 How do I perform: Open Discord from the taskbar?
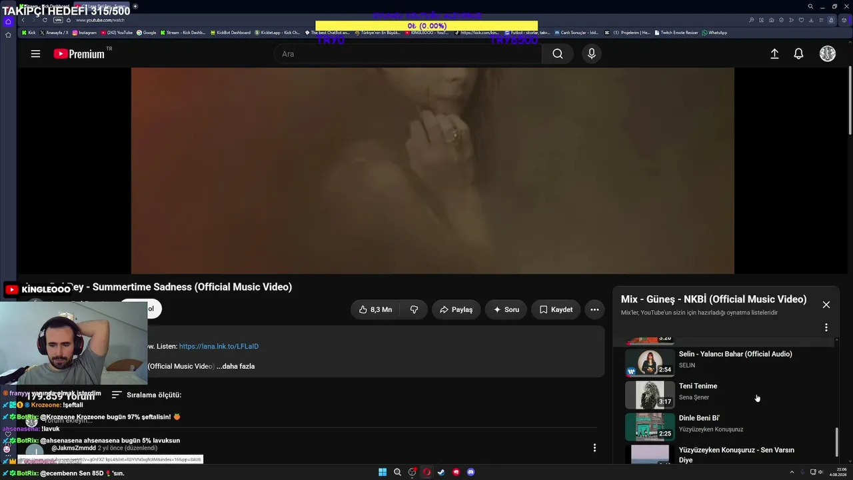tap(470, 472)
